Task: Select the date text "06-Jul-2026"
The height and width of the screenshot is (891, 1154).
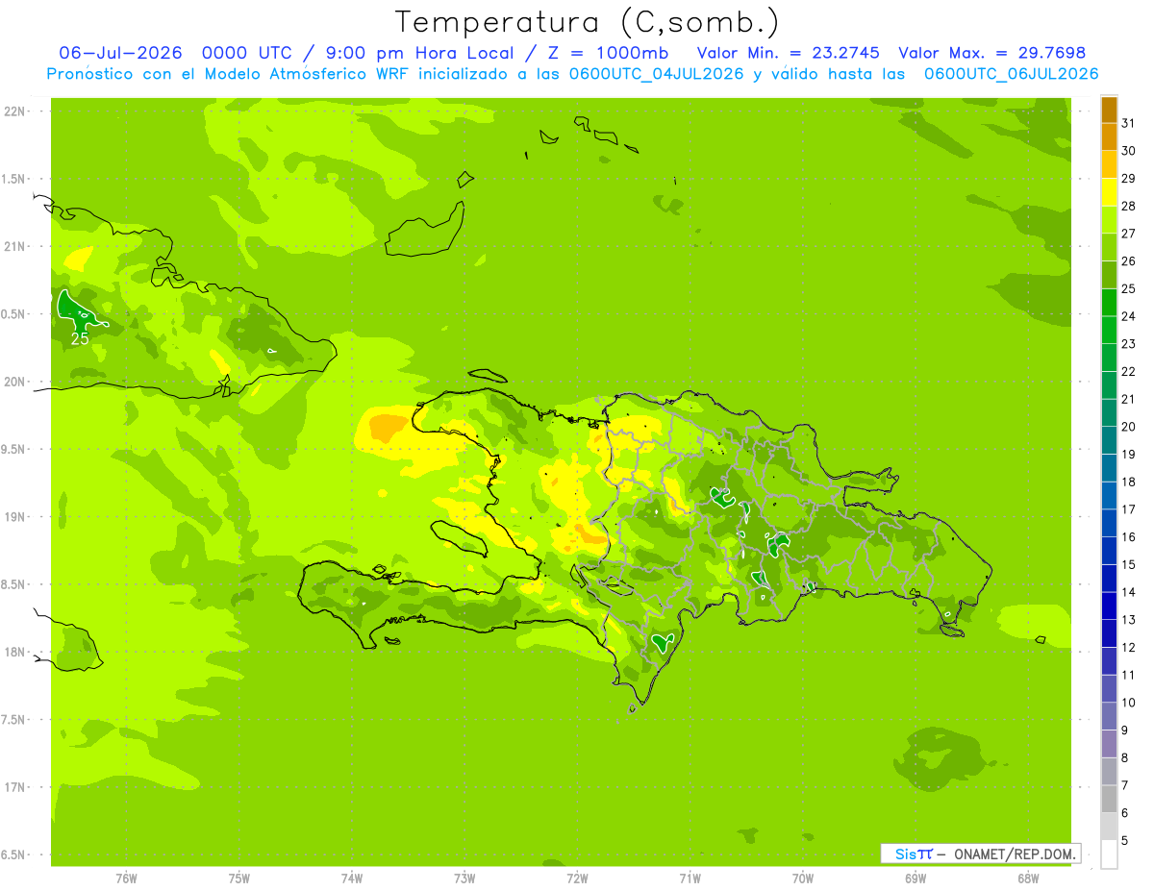Action: click(121, 53)
